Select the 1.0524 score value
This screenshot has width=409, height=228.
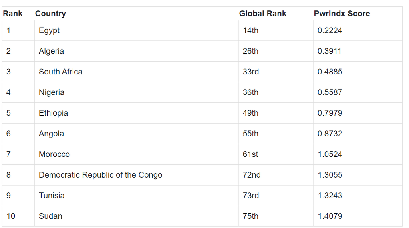pyautogui.click(x=330, y=154)
